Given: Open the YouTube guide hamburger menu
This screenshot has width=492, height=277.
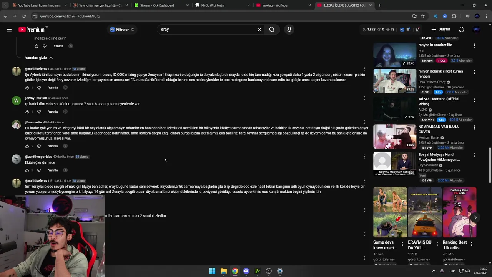Looking at the screenshot, I should [x=9, y=30].
